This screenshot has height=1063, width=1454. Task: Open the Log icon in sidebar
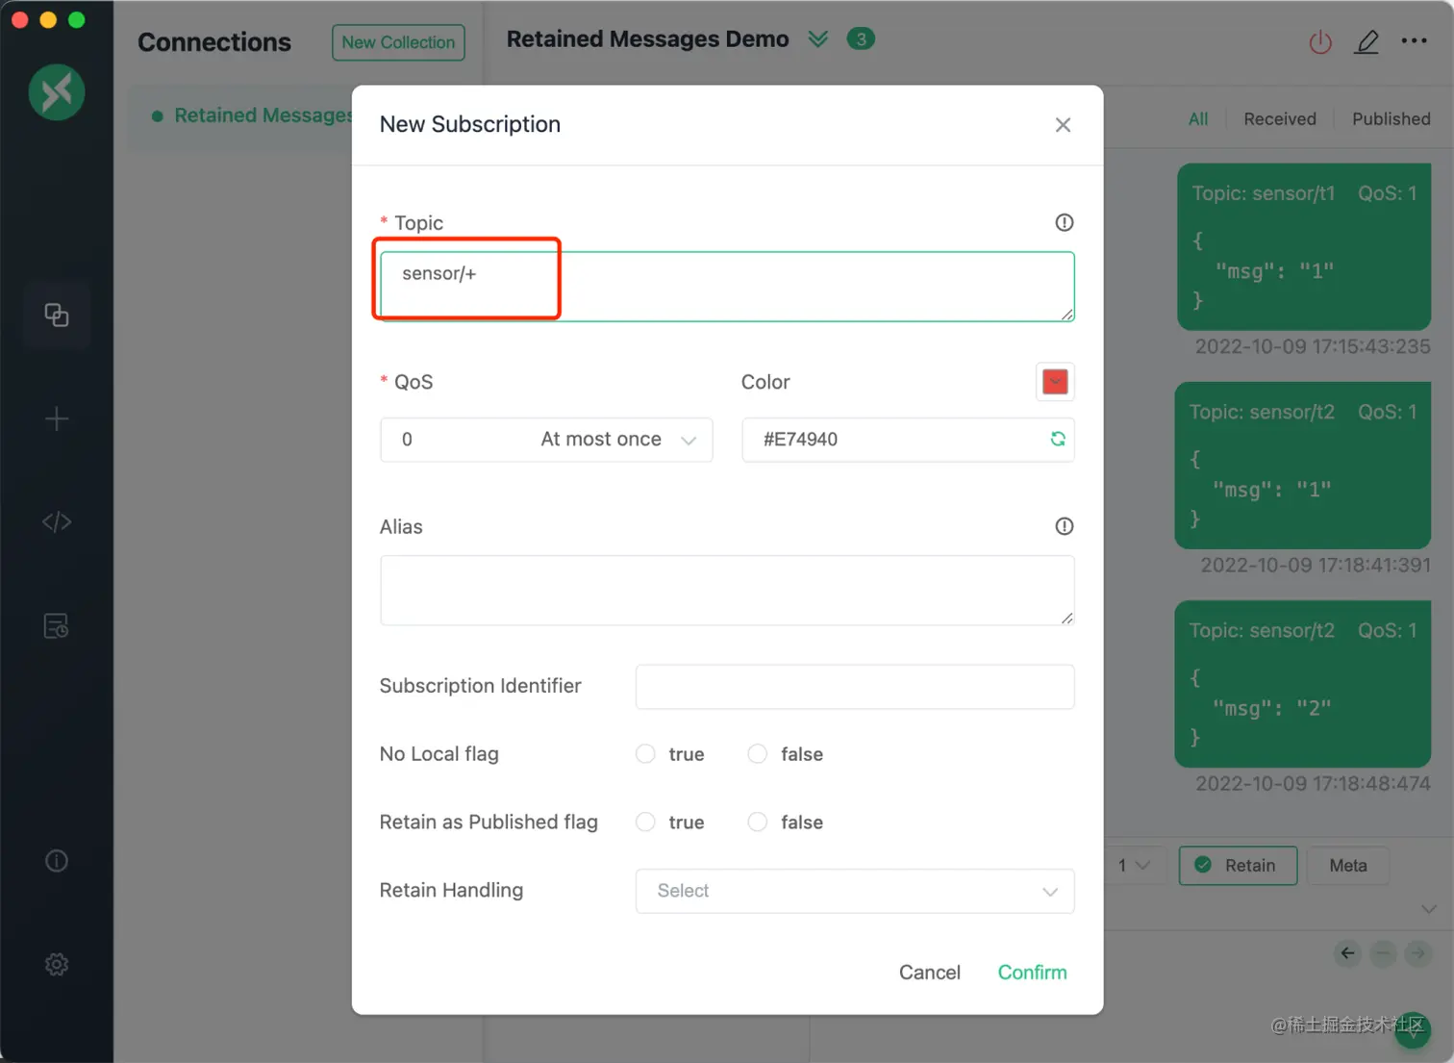57,626
